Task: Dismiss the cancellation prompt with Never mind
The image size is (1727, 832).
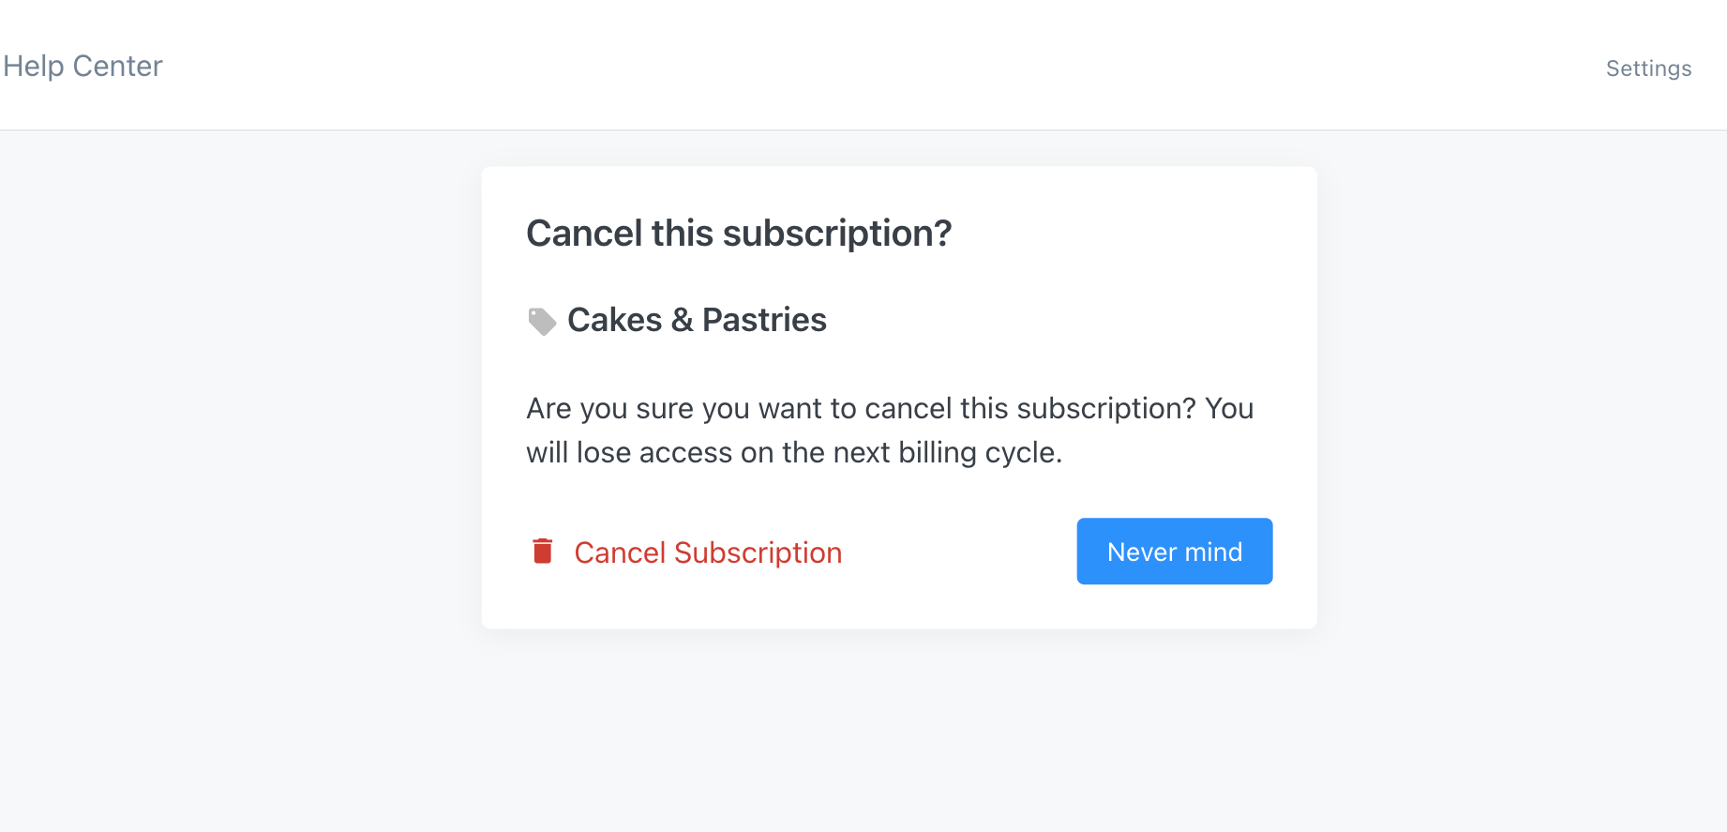Action: point(1174,552)
